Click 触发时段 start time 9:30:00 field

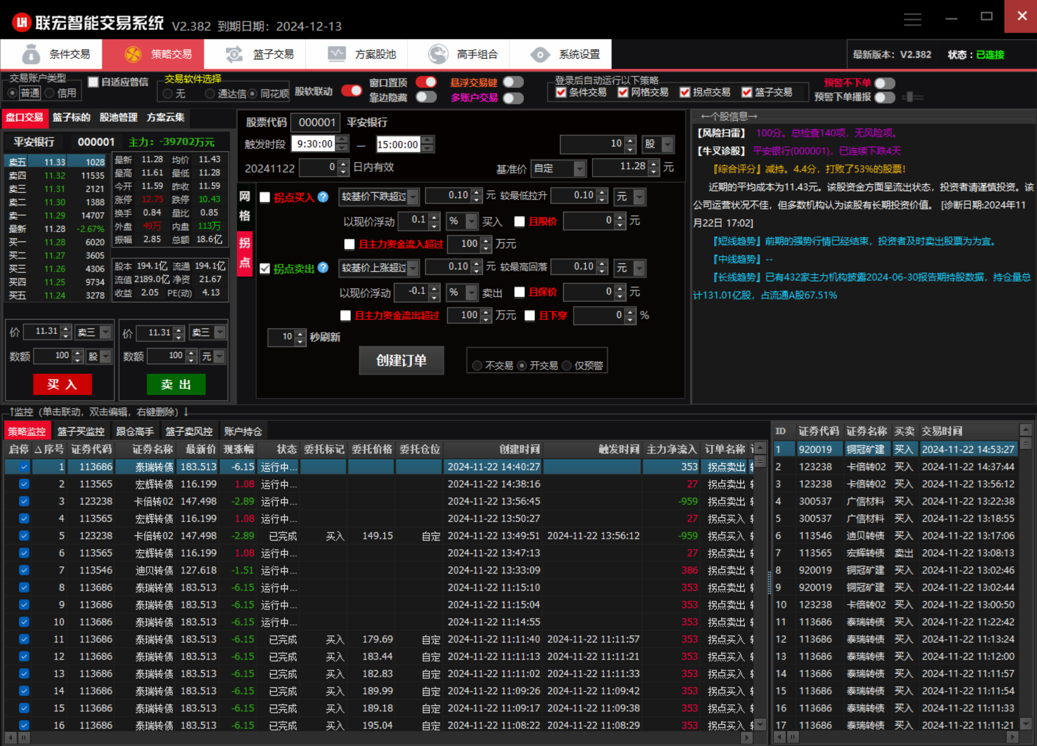[314, 144]
